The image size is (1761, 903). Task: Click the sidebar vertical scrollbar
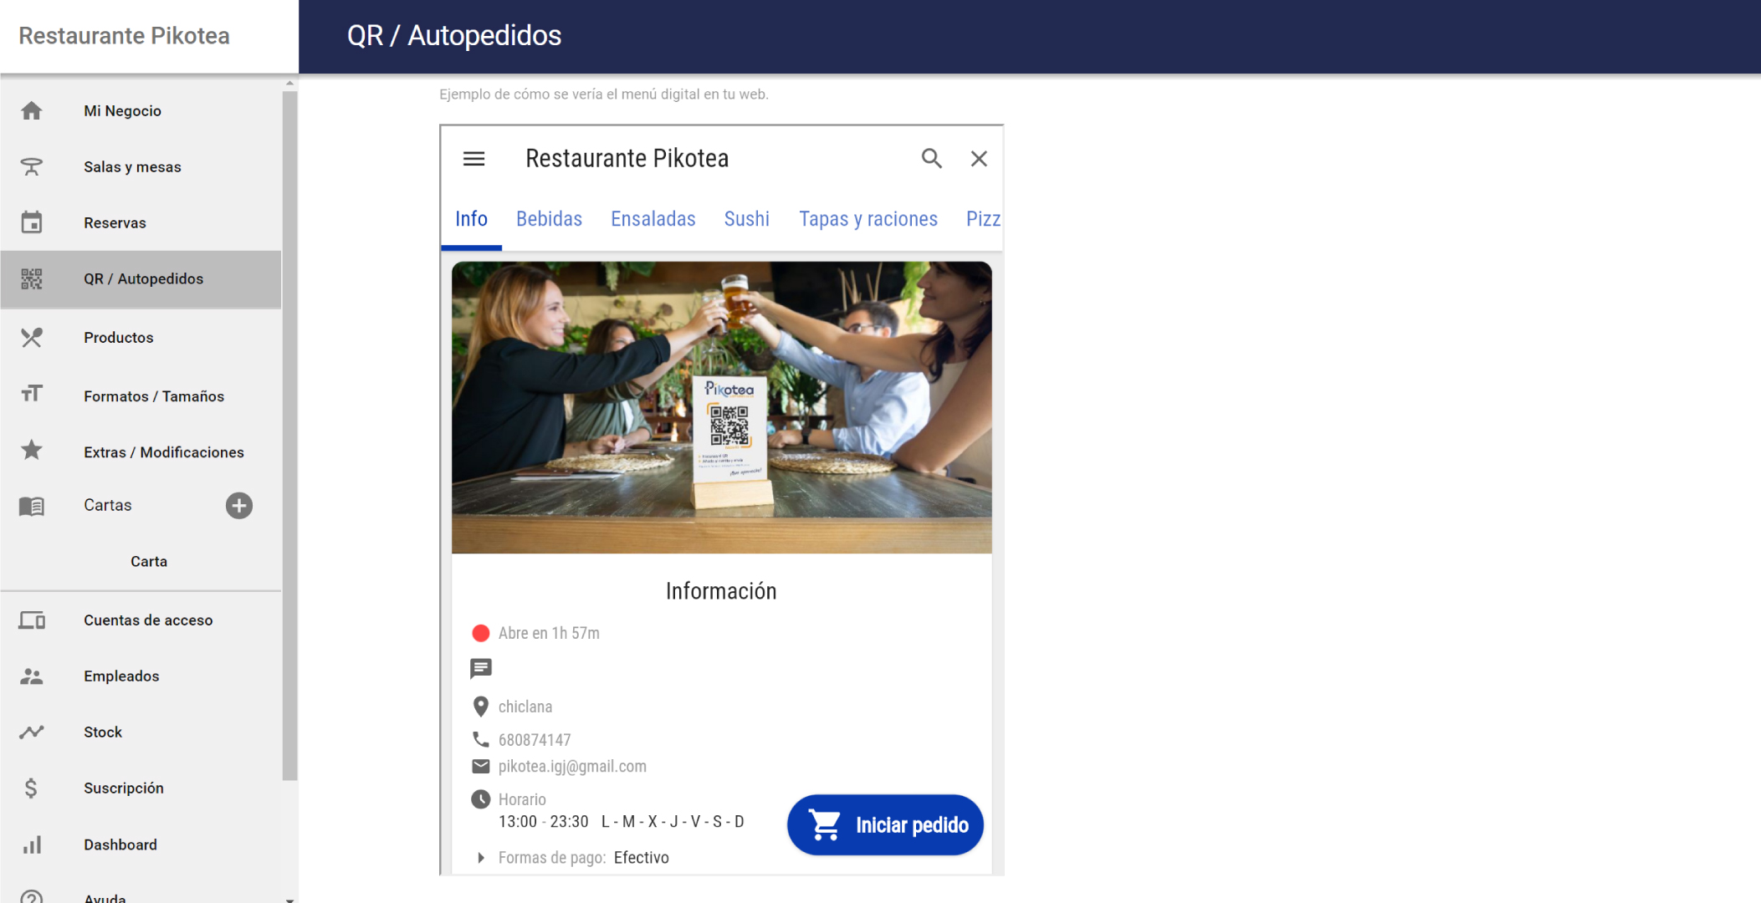(289, 435)
